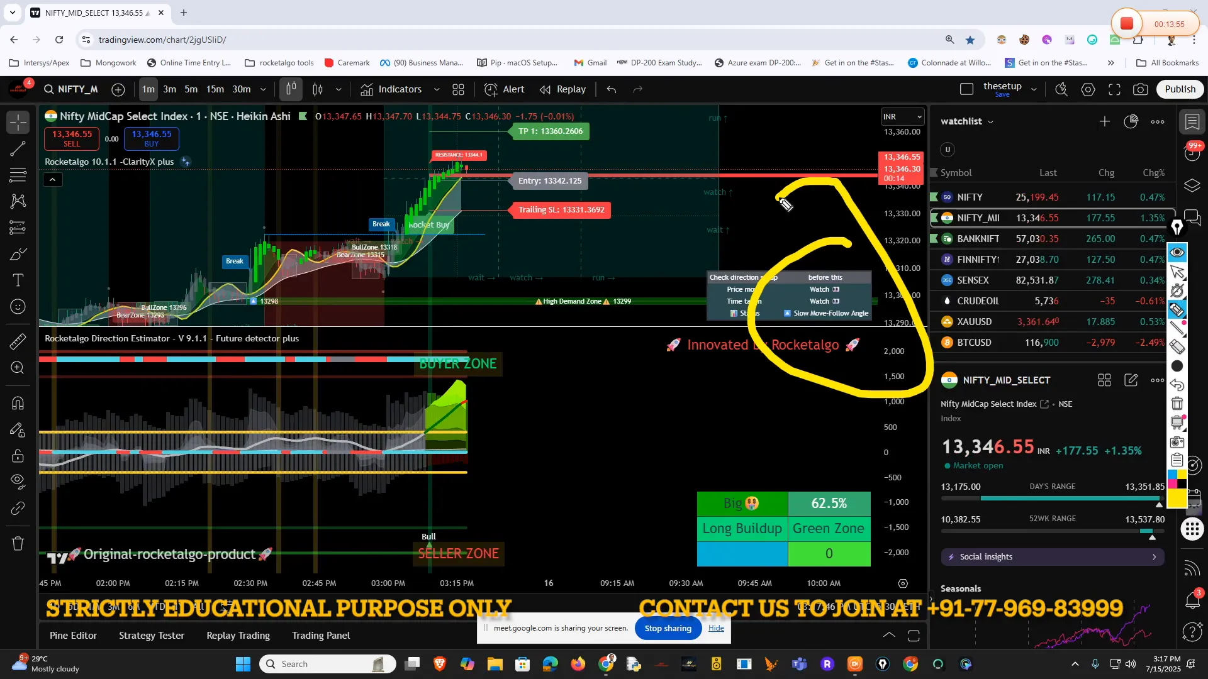Open the INR currency dropdown
The height and width of the screenshot is (679, 1208).
(x=902, y=116)
